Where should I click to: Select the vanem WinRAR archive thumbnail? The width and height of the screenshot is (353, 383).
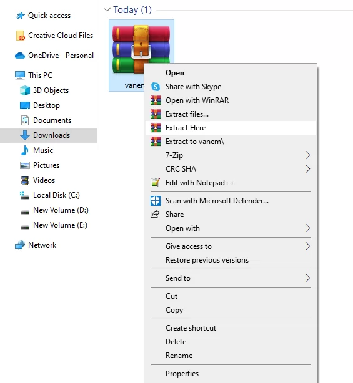(141, 49)
